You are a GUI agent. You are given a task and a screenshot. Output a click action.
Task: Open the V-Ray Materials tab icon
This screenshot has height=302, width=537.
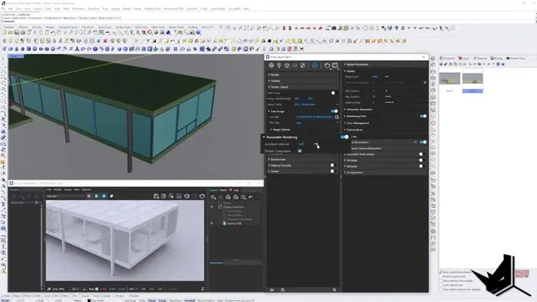point(272,65)
